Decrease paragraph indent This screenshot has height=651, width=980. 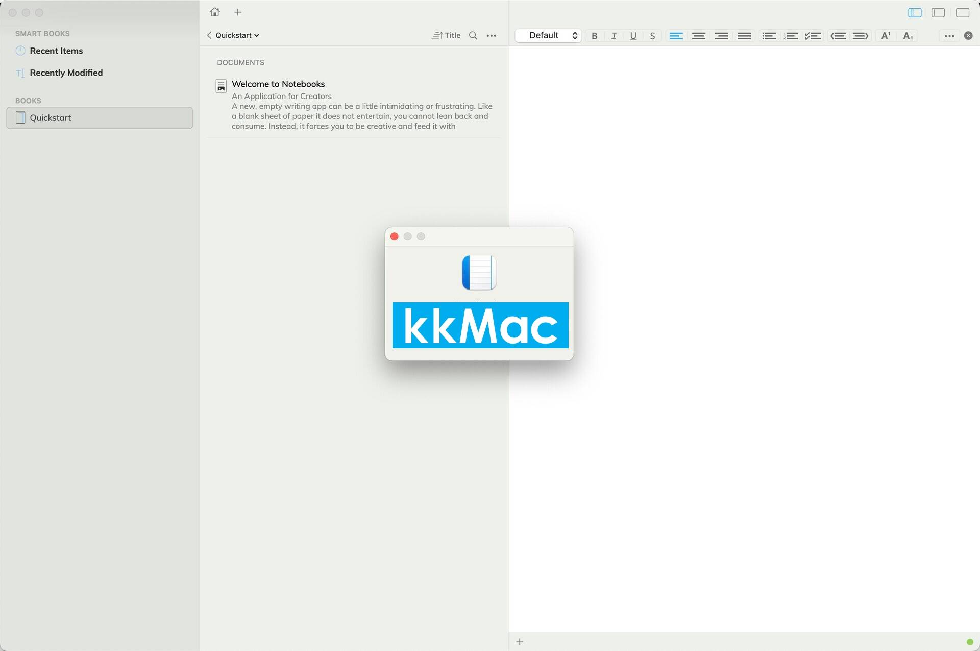click(x=838, y=36)
